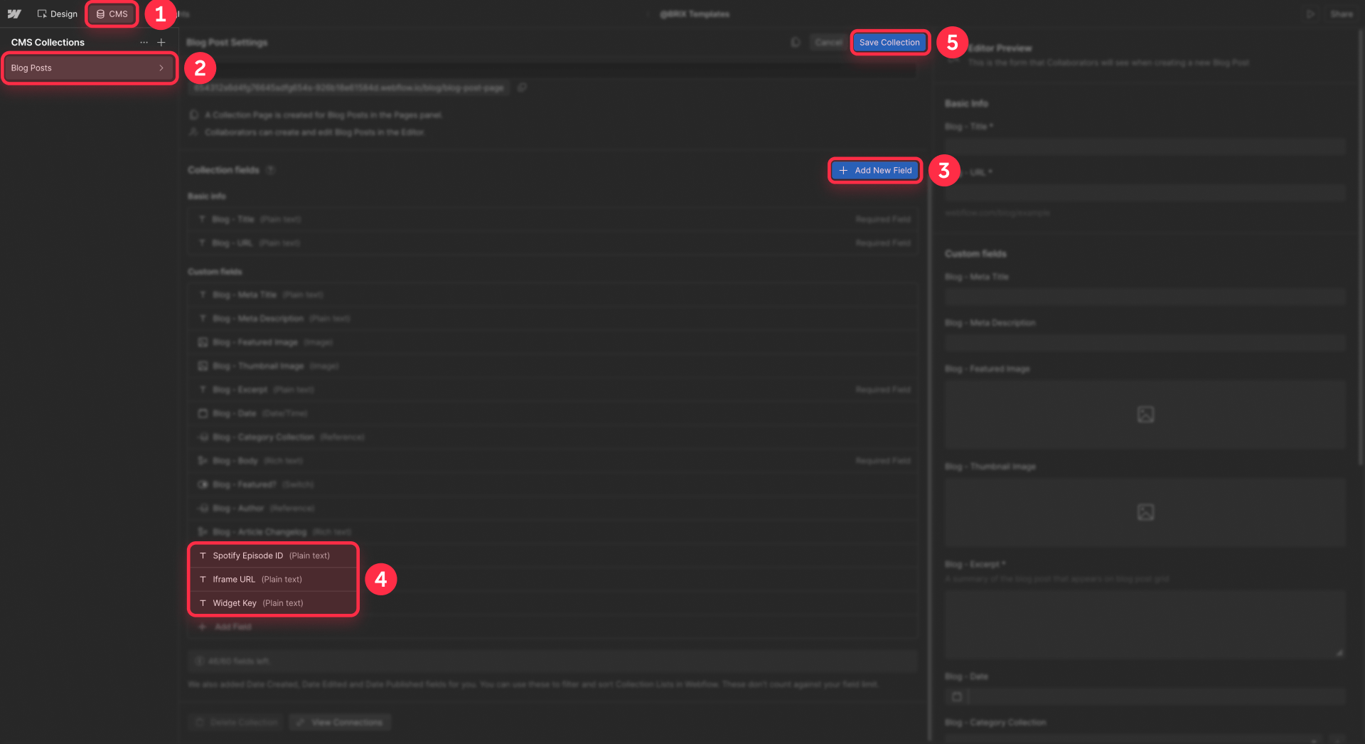Click the trash icon on Delete Collection

point(199,722)
